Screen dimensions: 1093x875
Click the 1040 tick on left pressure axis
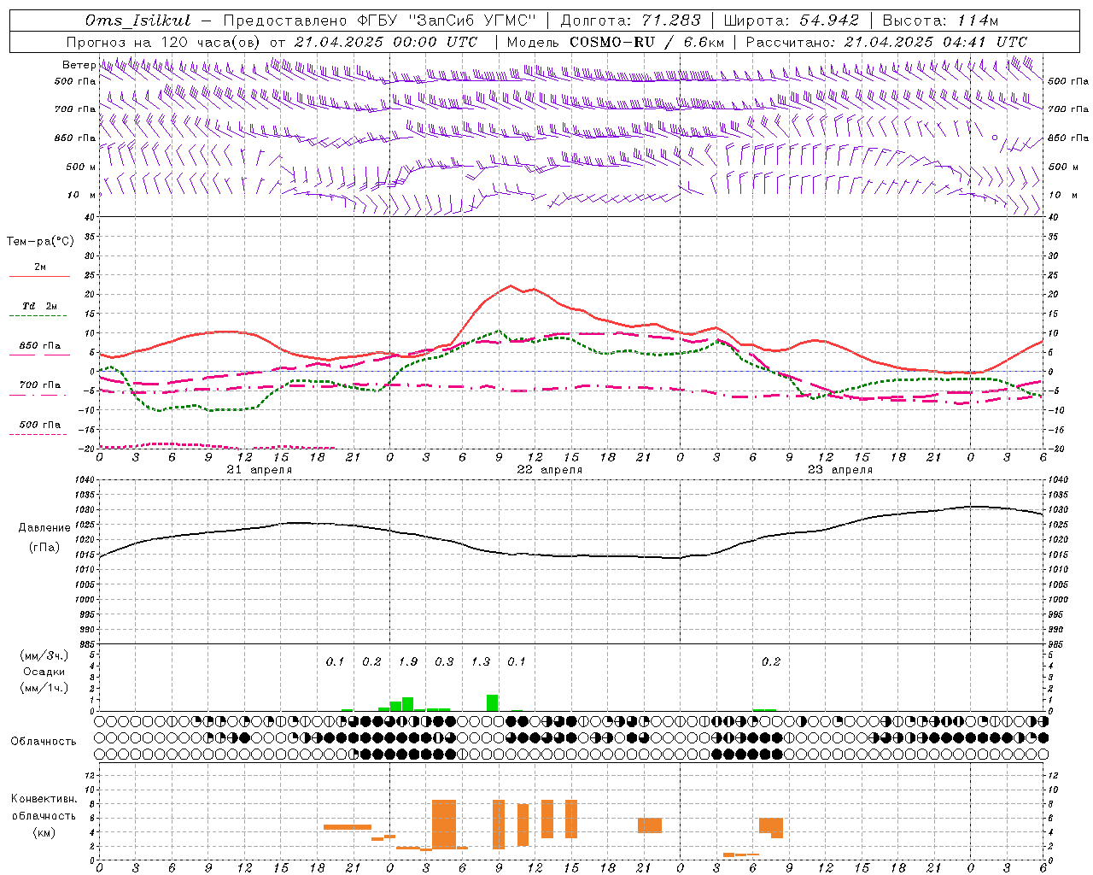click(85, 480)
